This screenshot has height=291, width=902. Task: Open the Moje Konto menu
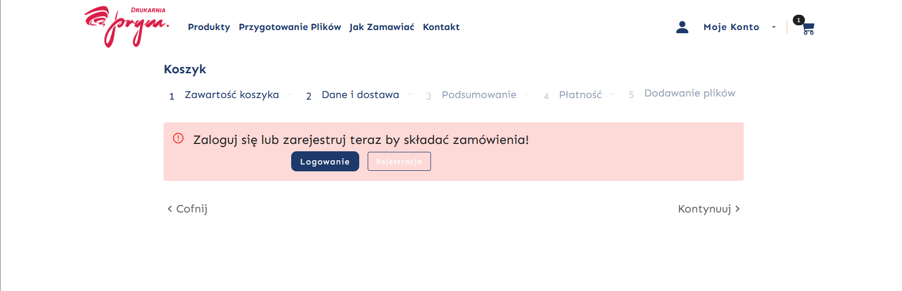pyautogui.click(x=731, y=27)
